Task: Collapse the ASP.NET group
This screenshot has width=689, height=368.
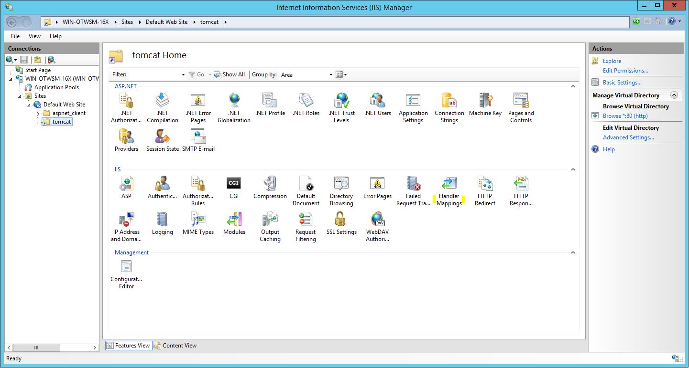Action: [573, 86]
